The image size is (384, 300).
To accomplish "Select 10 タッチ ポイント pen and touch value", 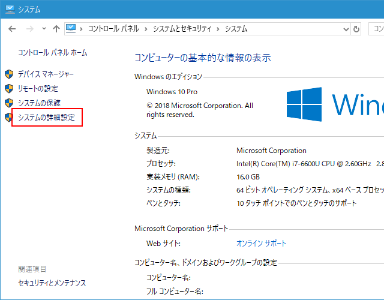I will point(296,203).
